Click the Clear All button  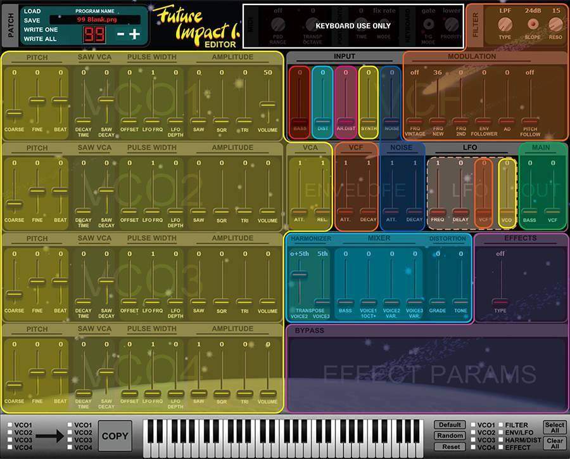click(x=554, y=443)
